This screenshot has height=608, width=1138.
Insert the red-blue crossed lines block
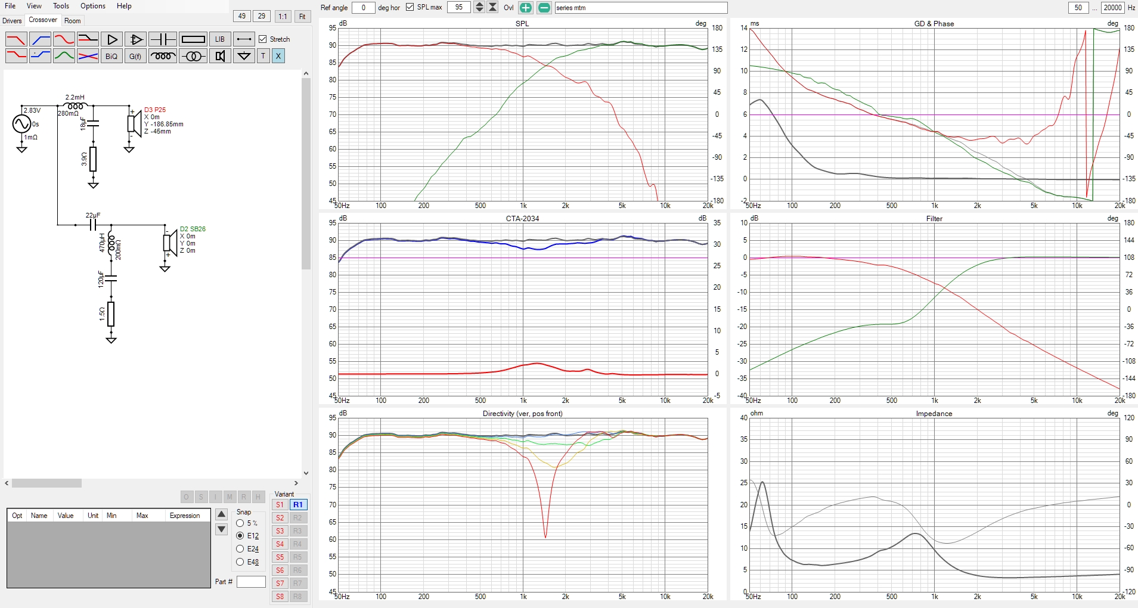coord(88,56)
